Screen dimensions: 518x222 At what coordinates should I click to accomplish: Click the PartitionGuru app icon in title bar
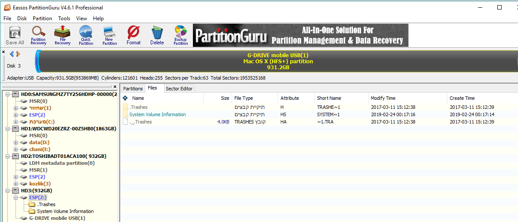point(6,7)
